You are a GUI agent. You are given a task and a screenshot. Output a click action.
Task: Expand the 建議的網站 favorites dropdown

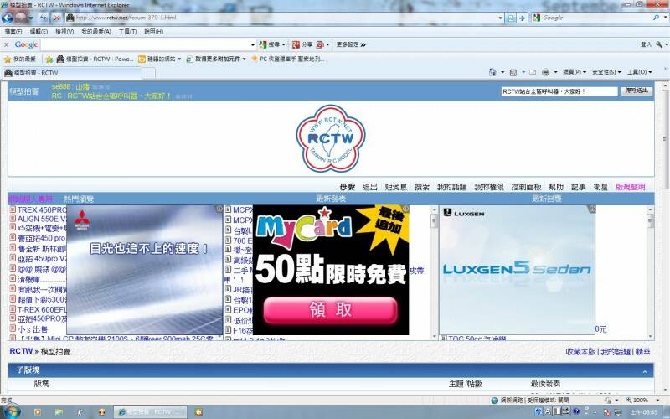click(179, 59)
